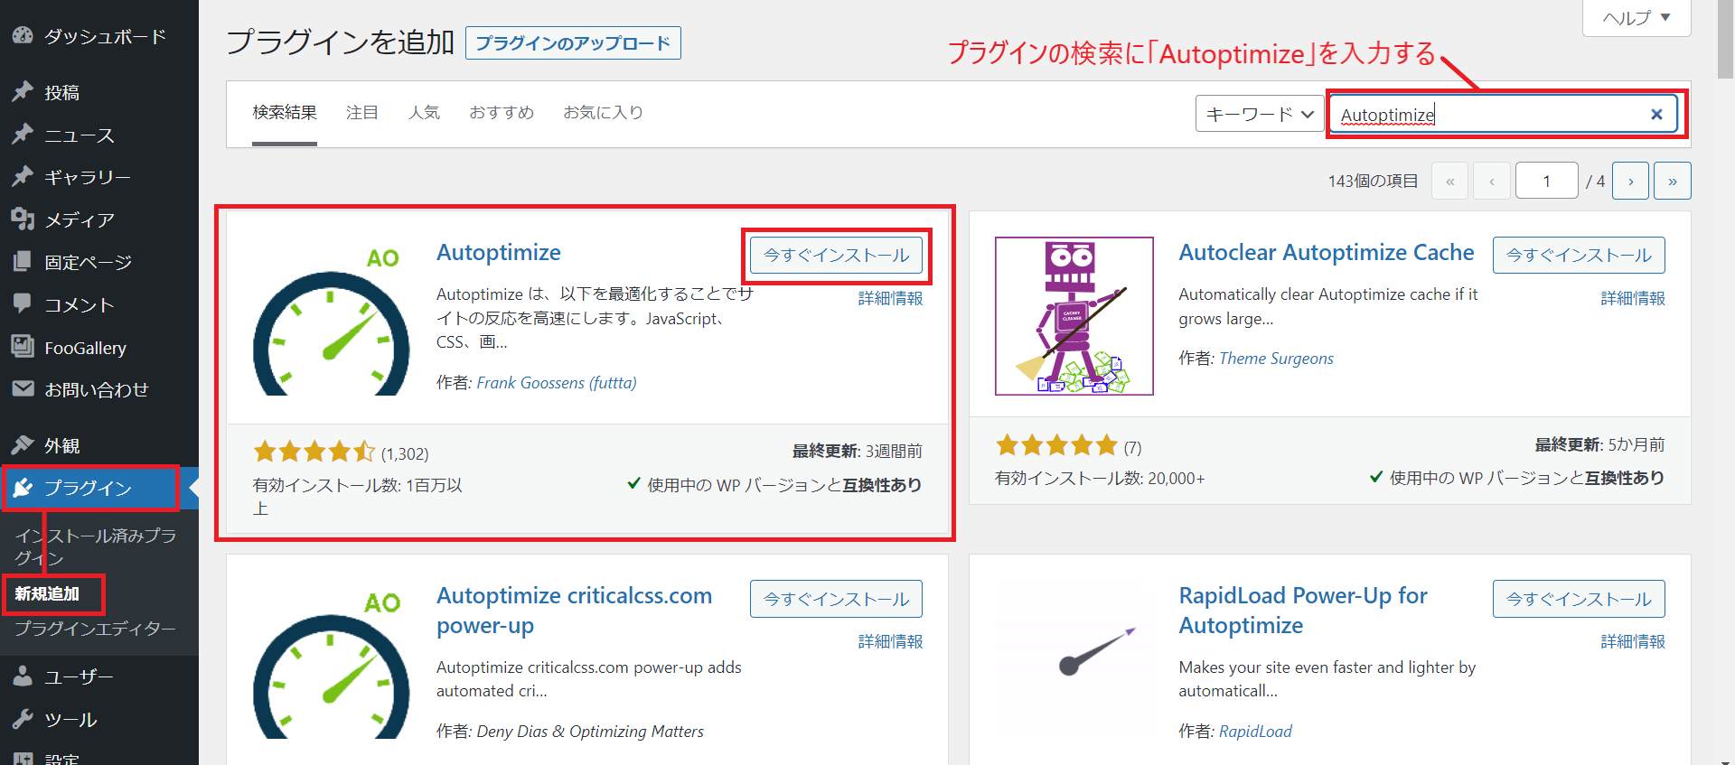
Task: Open 詳細情報 for Autoclear Autoptimize Cache
Action: [x=1633, y=298]
